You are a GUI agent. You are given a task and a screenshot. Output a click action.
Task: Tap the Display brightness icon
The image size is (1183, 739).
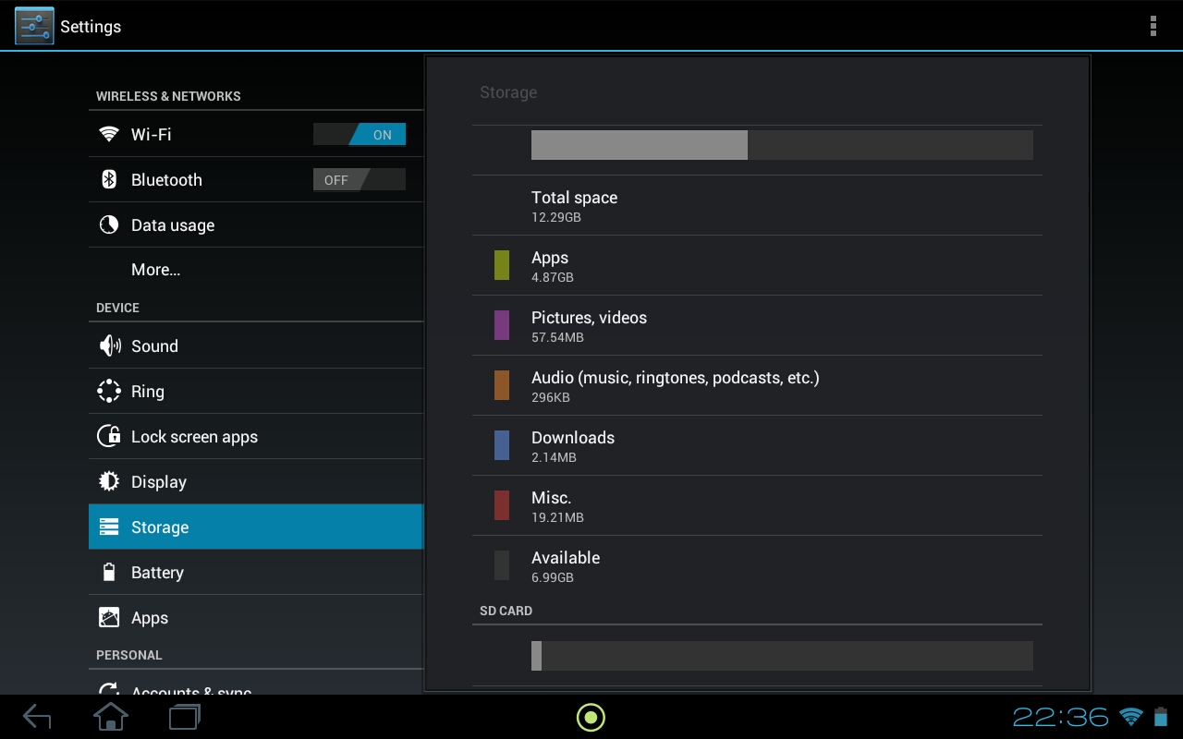(x=109, y=481)
